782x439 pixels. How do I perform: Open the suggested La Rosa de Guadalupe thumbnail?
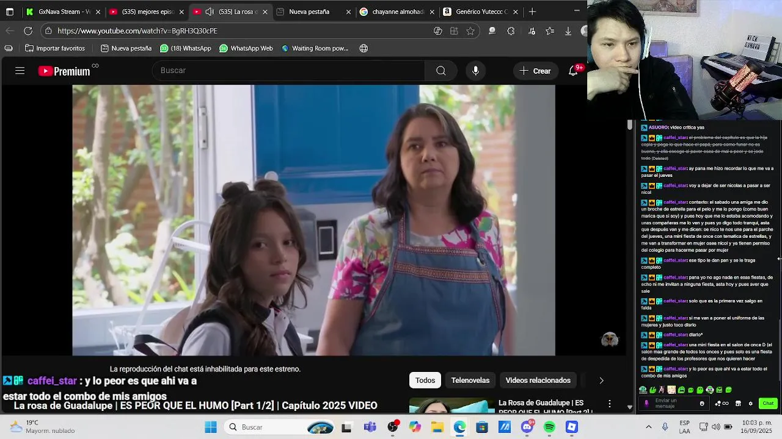click(x=452, y=406)
